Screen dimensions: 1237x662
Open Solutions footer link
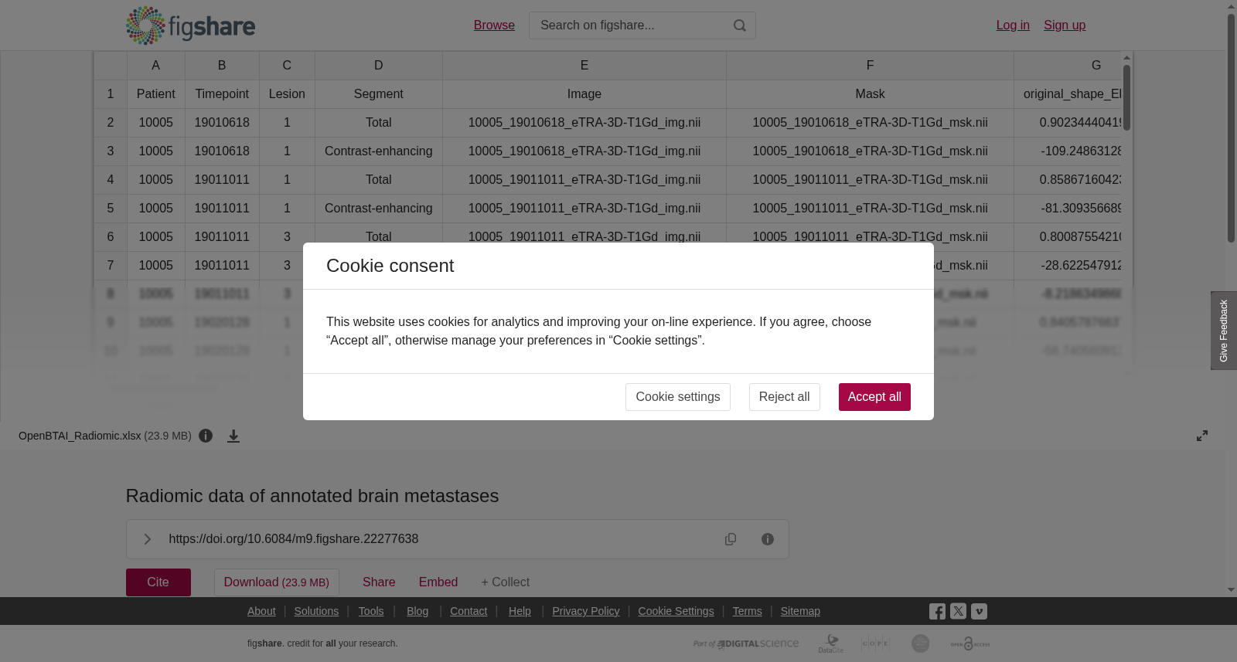316,611
